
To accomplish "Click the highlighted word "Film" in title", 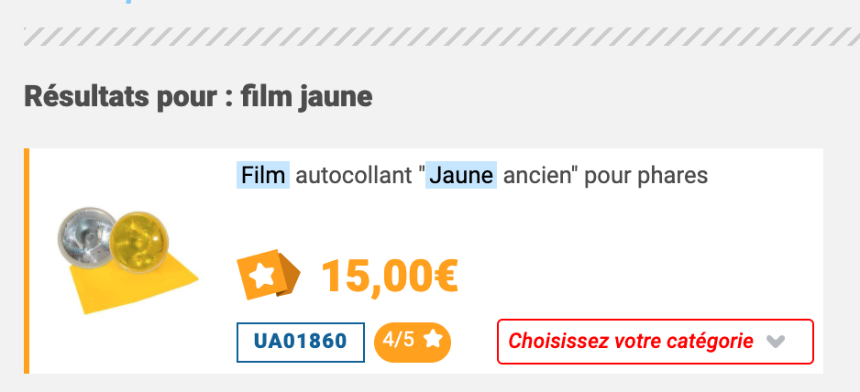I will pos(263,176).
